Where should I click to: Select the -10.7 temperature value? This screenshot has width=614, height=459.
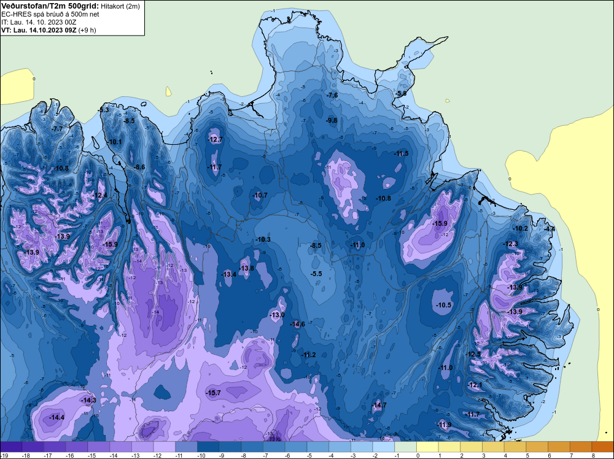pos(260,195)
